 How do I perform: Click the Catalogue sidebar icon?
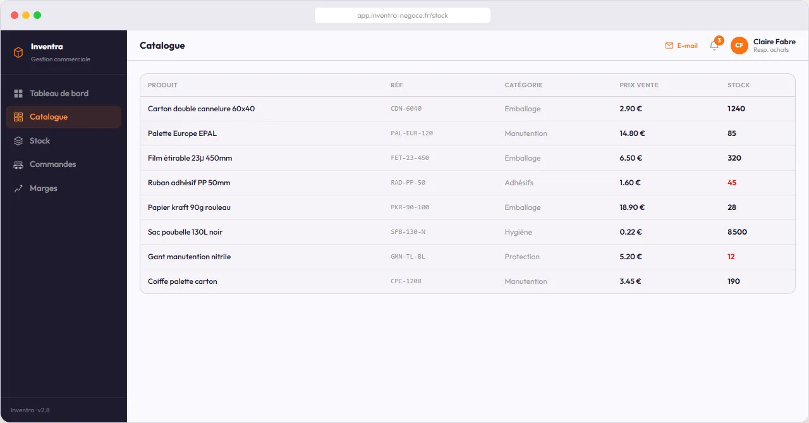pos(18,117)
